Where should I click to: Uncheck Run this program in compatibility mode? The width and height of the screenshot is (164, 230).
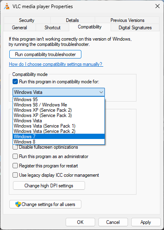15,82
